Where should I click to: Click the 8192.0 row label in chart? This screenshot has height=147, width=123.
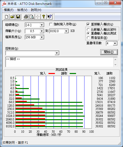[x=10, y=126]
